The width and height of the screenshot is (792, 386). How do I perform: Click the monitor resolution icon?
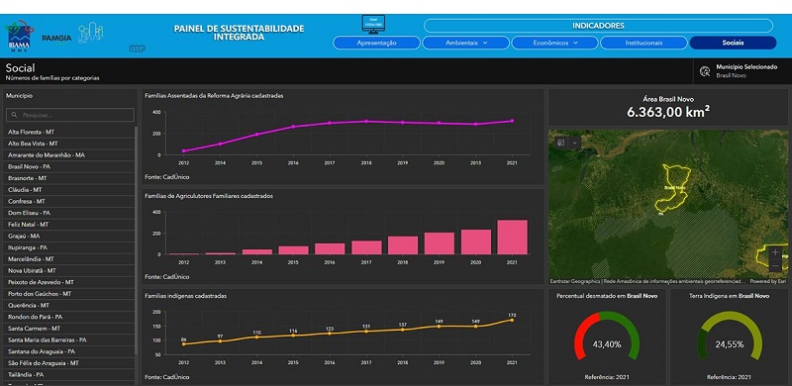pos(373,25)
